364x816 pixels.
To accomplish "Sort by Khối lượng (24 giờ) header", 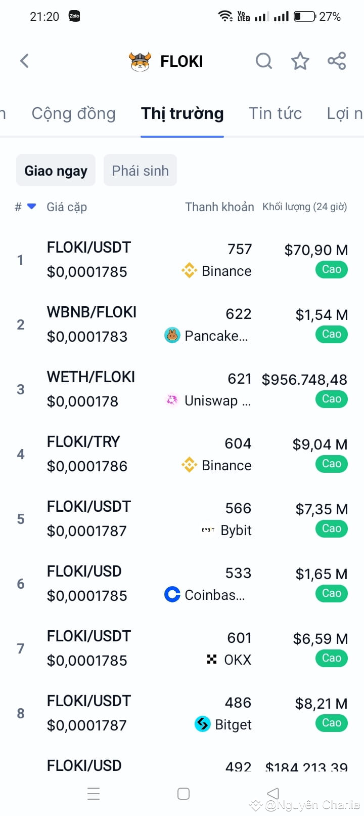I will [x=305, y=207].
